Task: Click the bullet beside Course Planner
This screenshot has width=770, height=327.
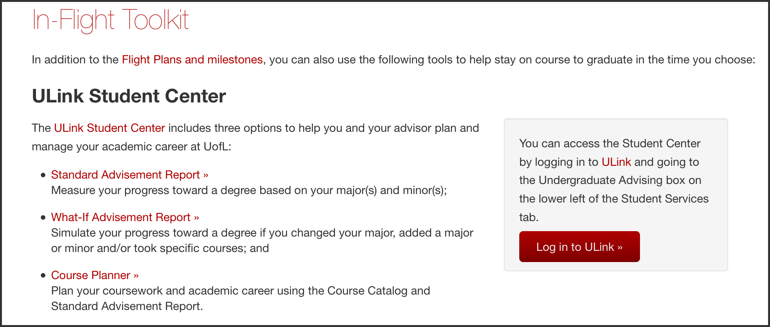Action: point(43,276)
